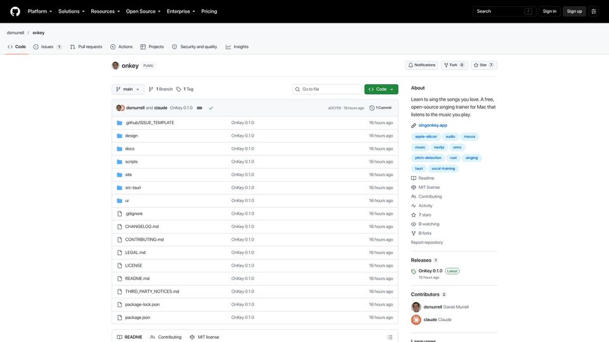Viewport: 609px width, 342px height.
Task: Open the site folder
Action: click(129, 175)
